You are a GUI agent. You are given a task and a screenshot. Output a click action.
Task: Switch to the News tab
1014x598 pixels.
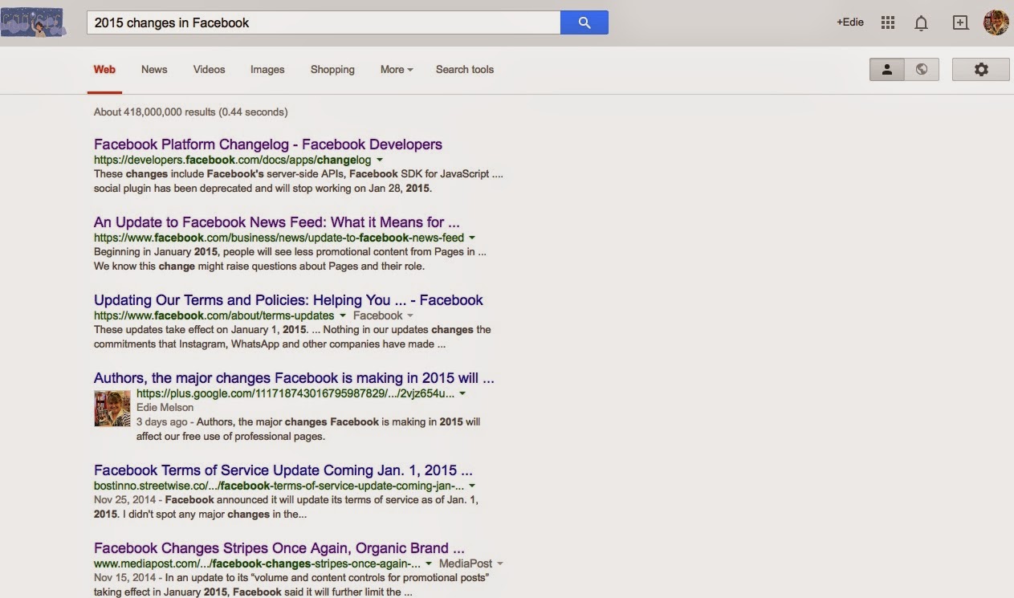coord(154,70)
